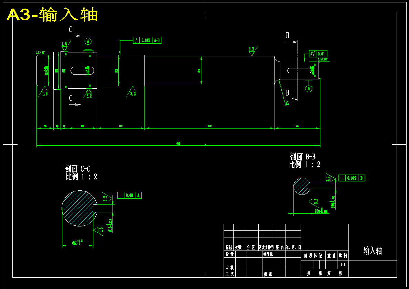Click datum "D" in the B-B tolerance frame
The image size is (409, 289).
pos(362,178)
